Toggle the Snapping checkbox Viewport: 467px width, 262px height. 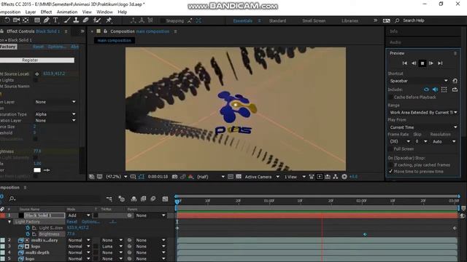(x=163, y=21)
